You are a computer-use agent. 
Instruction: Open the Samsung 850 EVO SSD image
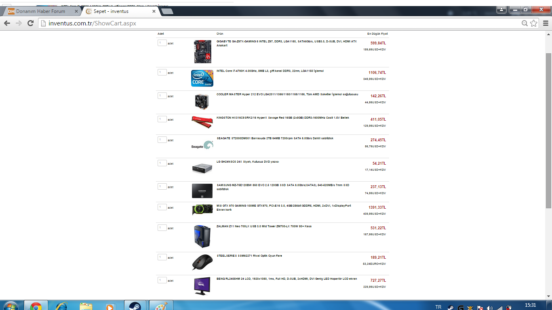(x=202, y=191)
